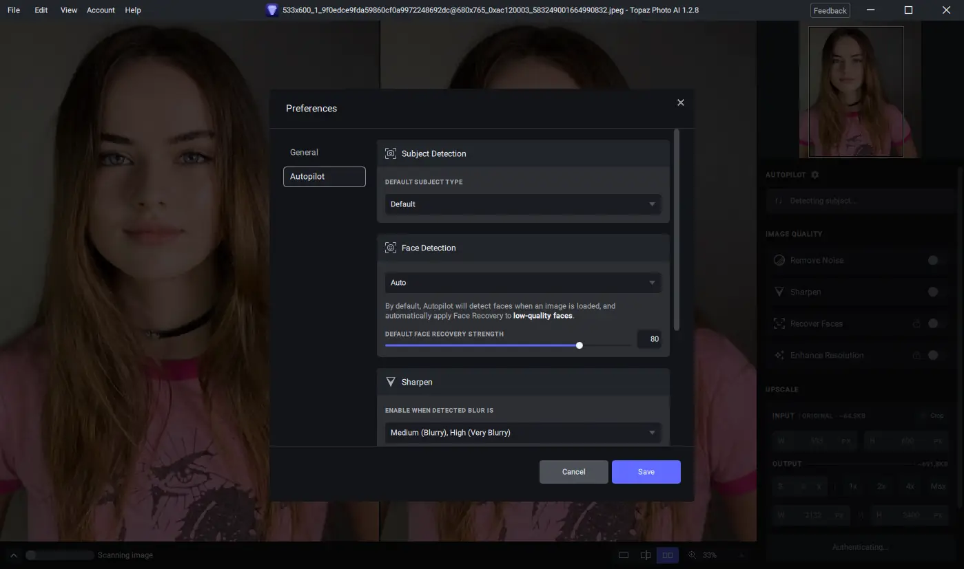Click the output height field in Upscale panel
The image size is (964, 569).
pos(910,515)
